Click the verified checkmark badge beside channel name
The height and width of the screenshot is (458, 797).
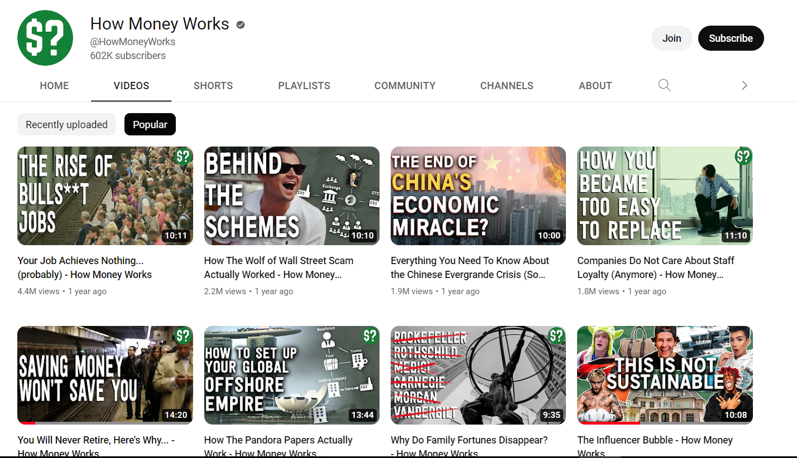241,25
